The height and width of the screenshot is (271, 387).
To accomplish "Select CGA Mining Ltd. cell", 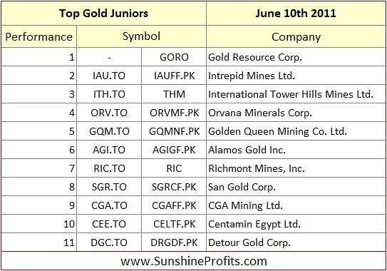I will 296,205.
